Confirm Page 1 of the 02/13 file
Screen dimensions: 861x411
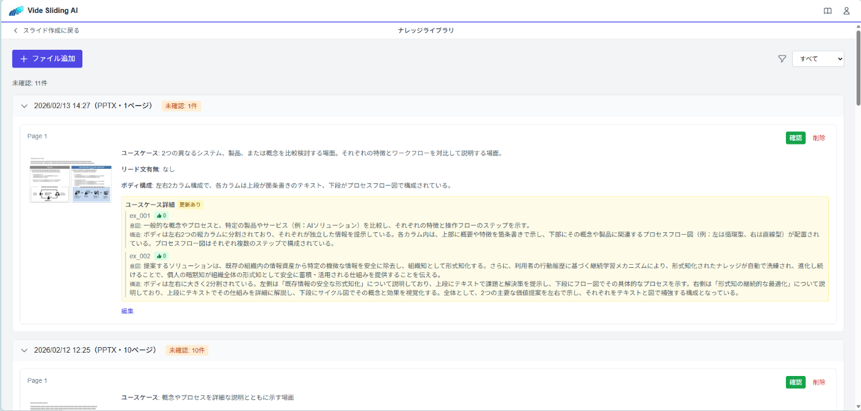(796, 138)
